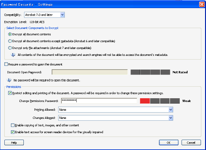Image resolution: width=206 pixels, height=150 pixels.
Task: Click the red Weak password strength meter
Action: coord(145,101)
